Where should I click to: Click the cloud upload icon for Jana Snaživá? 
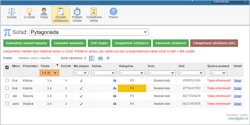tap(115, 104)
